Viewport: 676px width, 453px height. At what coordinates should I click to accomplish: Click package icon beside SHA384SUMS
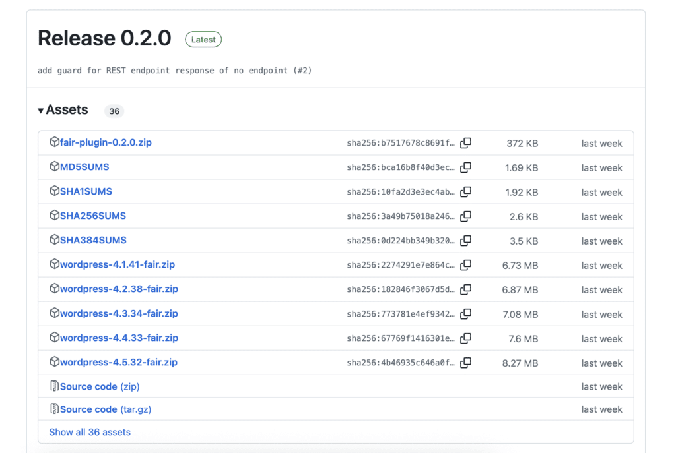(x=54, y=239)
